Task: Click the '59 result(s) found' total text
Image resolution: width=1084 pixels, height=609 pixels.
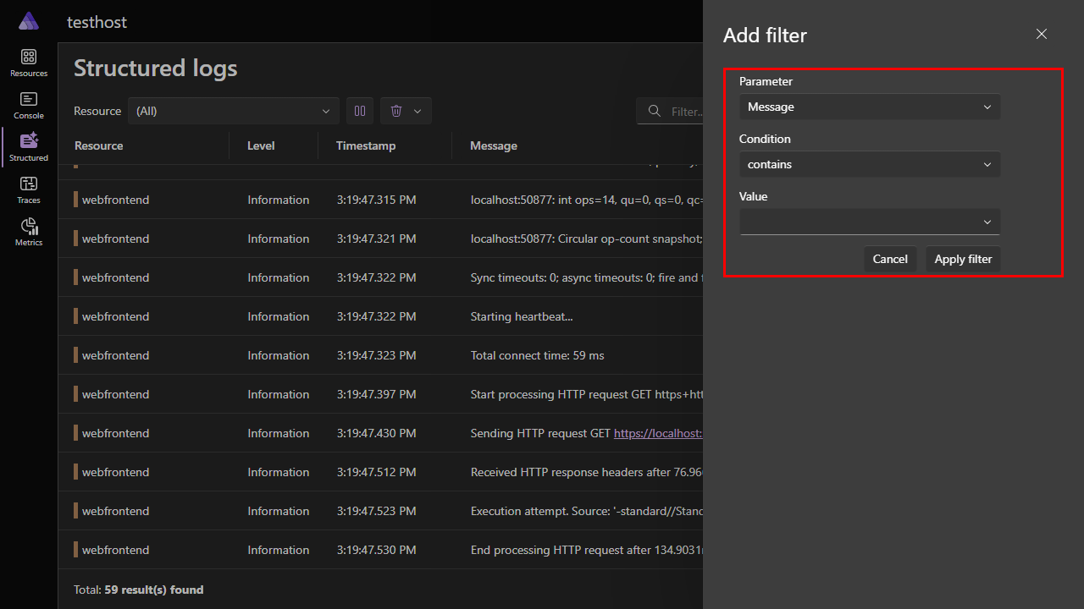Action: point(154,590)
